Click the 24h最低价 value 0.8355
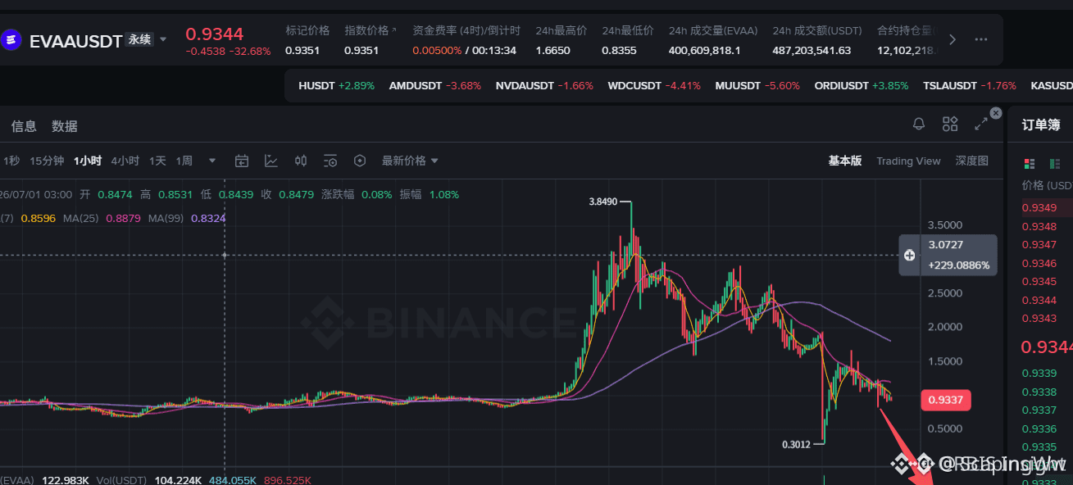Viewport: 1073px width, 485px height. [619, 50]
